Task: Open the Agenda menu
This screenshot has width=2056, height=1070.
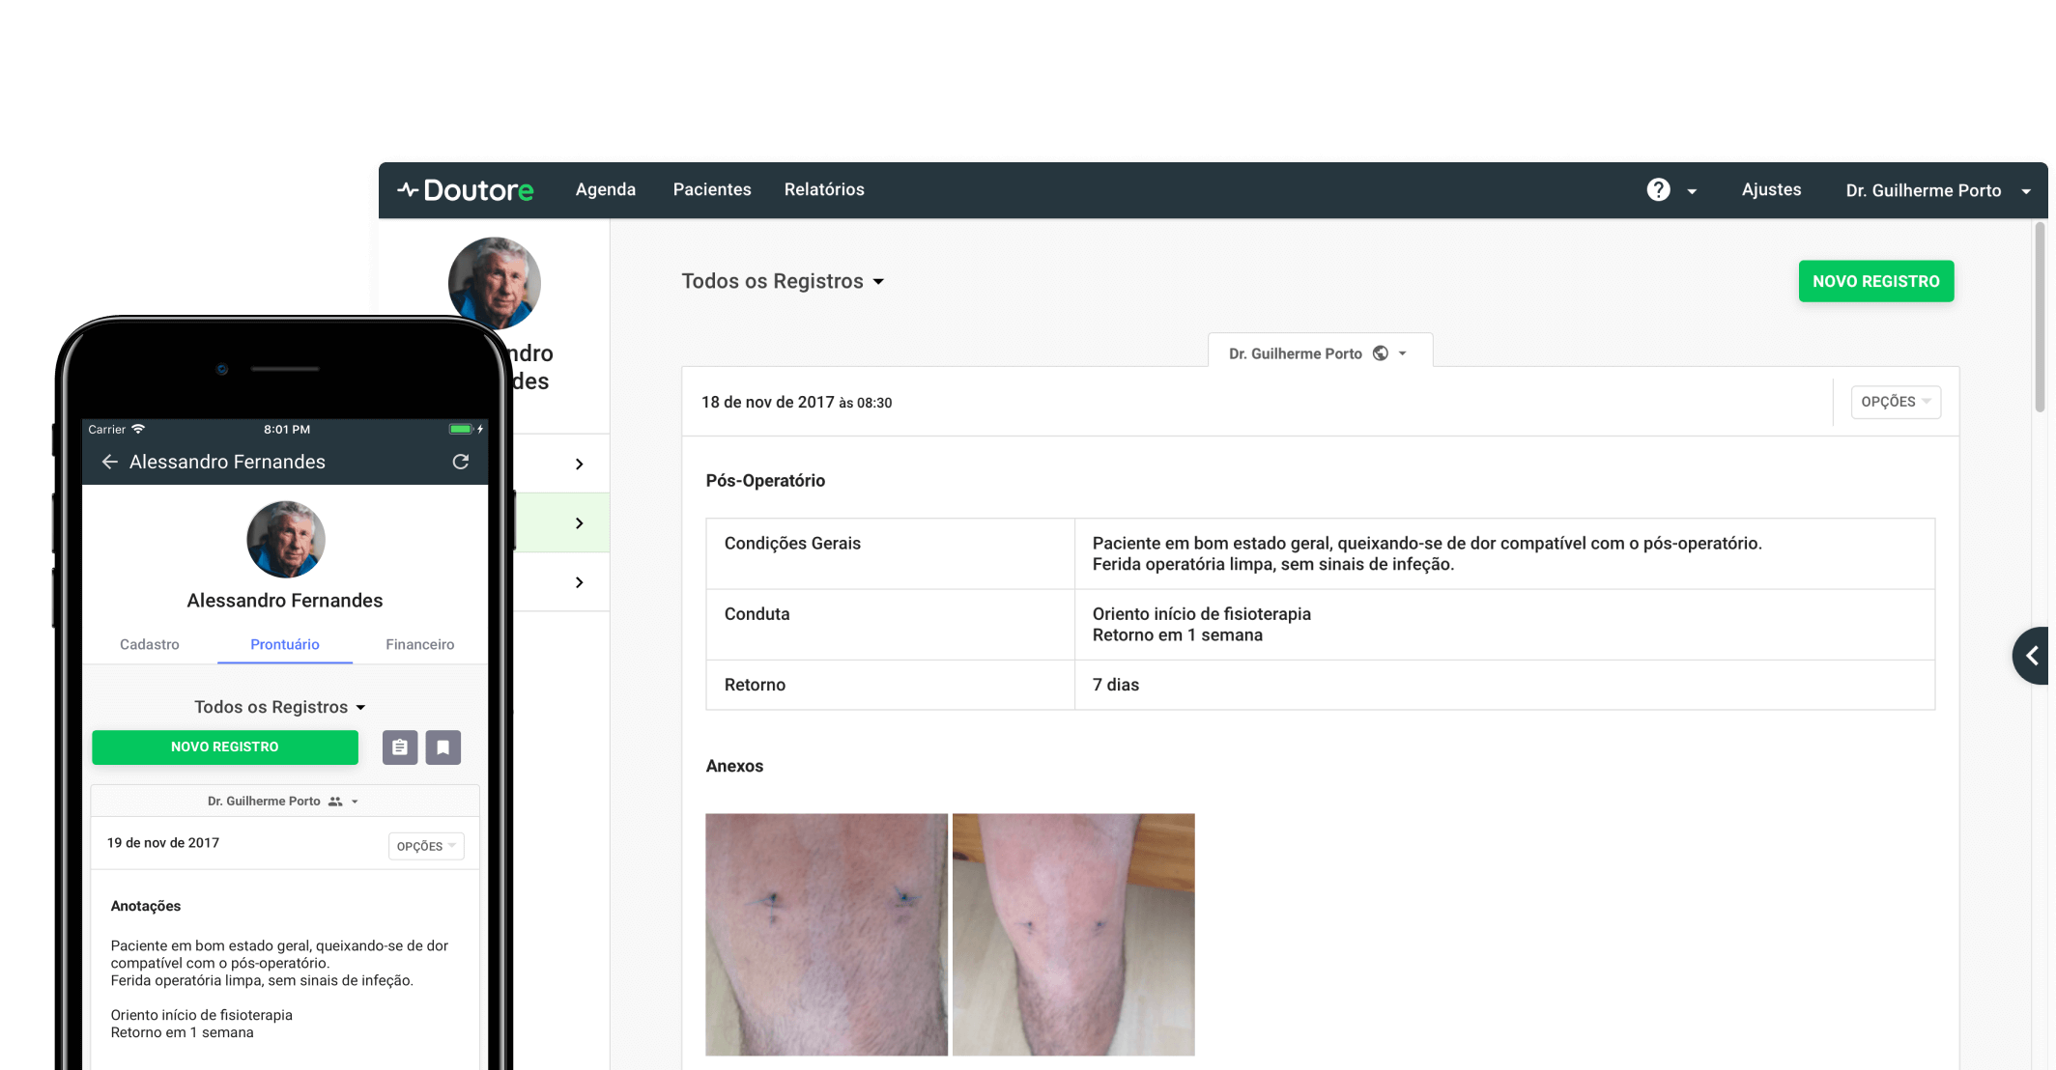Action: point(606,190)
